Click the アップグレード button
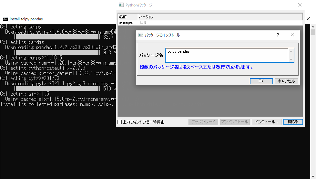This screenshot has height=179, width=316. point(203,122)
